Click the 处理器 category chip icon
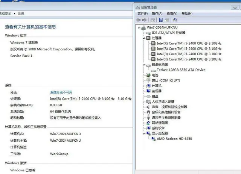This screenshot has width=241, height=174. [148, 38]
